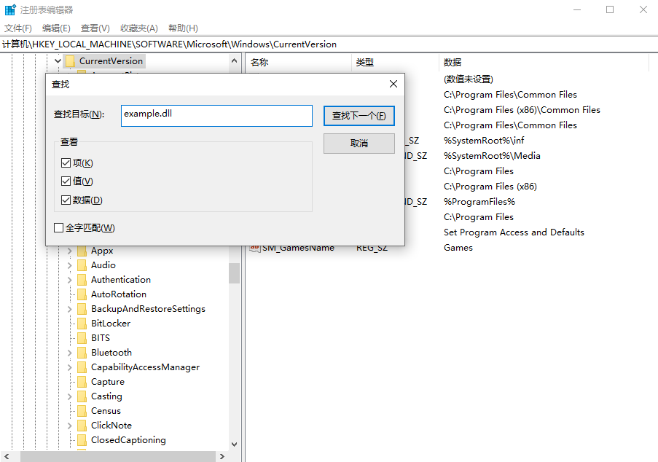This screenshot has height=462, width=658.
Task: Click the Appx folder icon
Action: [82, 251]
